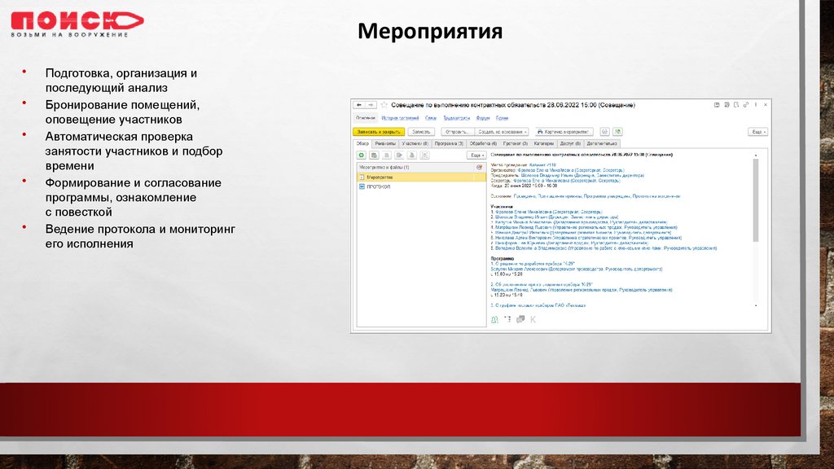Click the vertical dots menu in title bar
The image size is (834, 469).
click(x=755, y=105)
